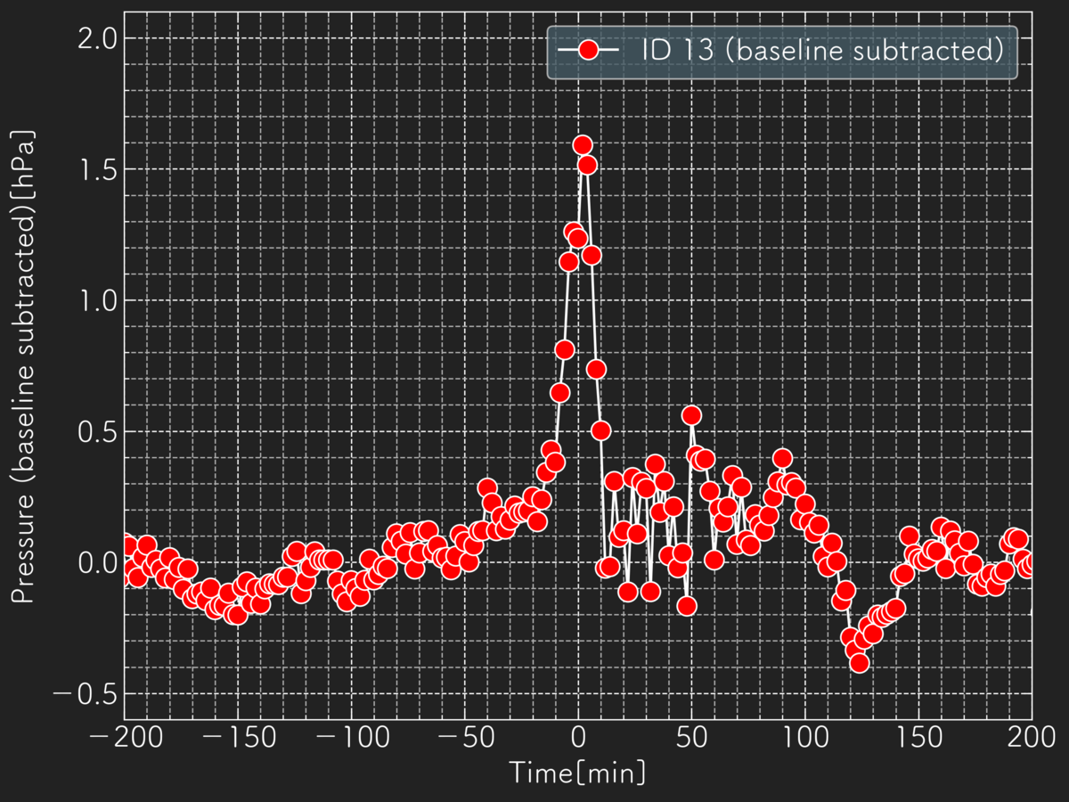This screenshot has width=1069, height=802.
Task: Select the lowest data point near −0.4 hPa
Action: pos(859,662)
